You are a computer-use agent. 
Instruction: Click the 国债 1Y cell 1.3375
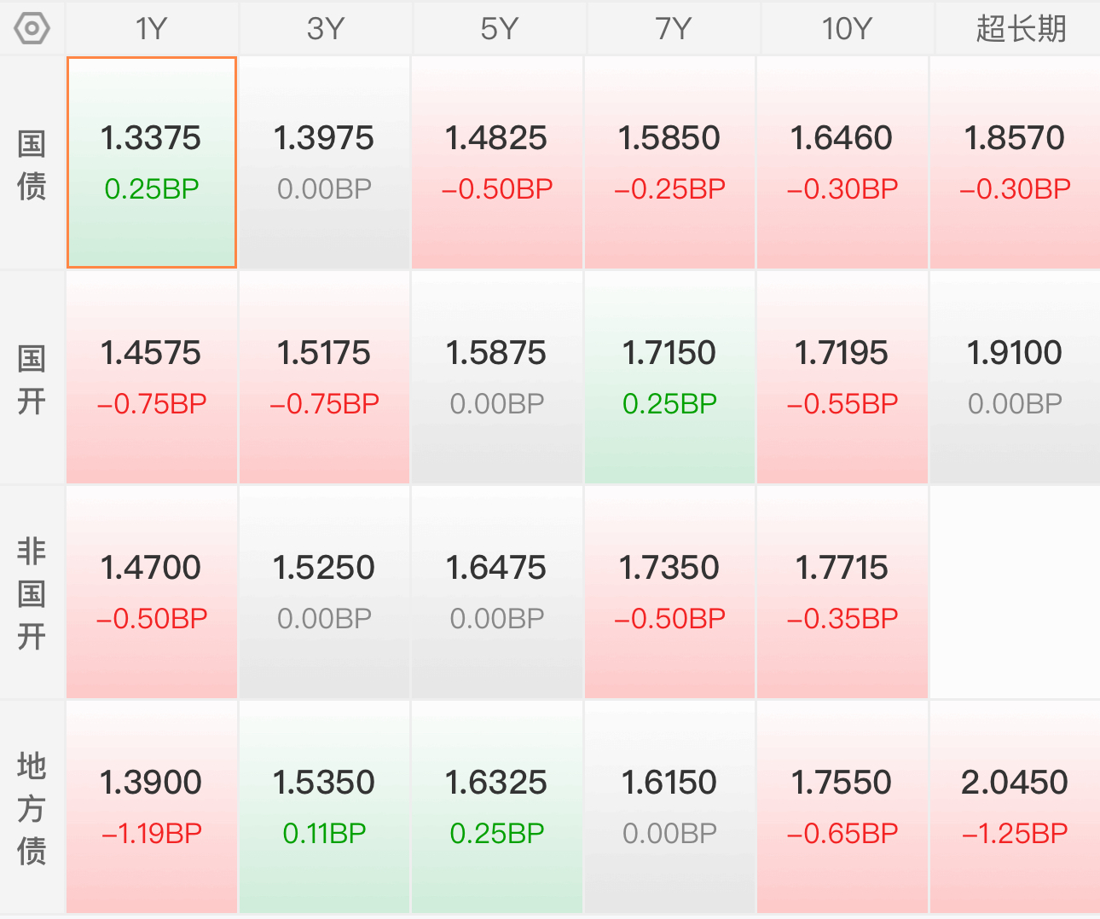tap(152, 163)
